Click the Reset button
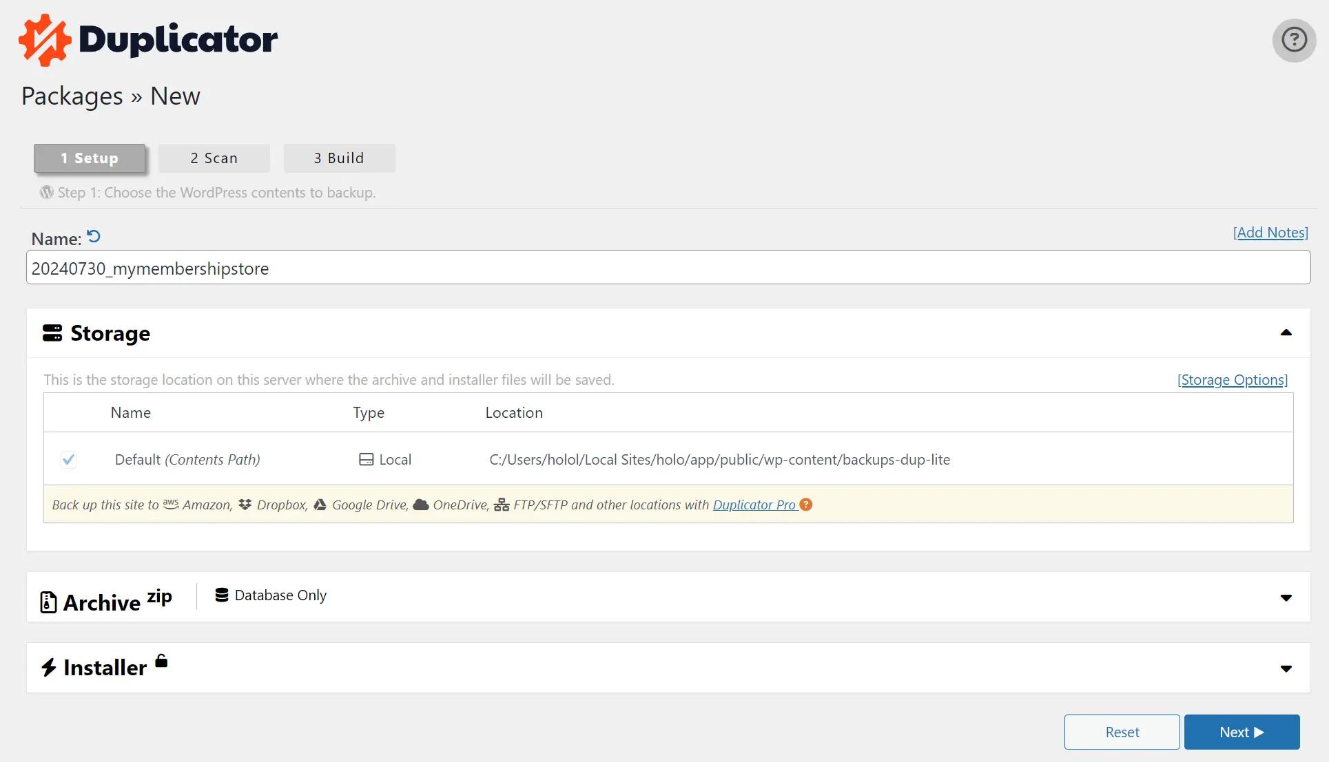 click(x=1122, y=732)
